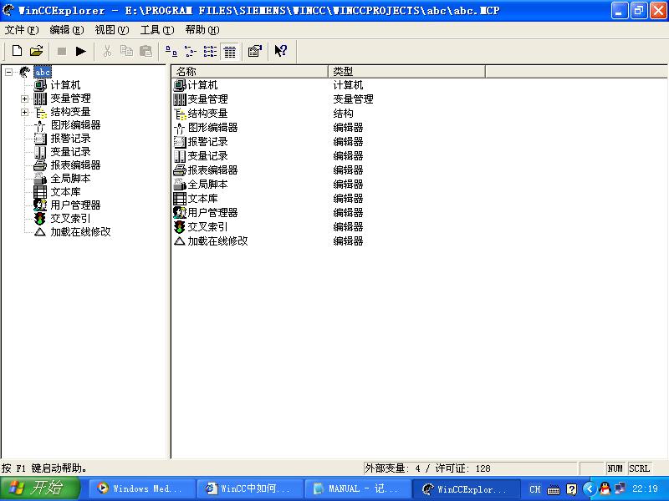Select 图形编辑器 in the left tree
The image size is (669, 501).
[75, 124]
